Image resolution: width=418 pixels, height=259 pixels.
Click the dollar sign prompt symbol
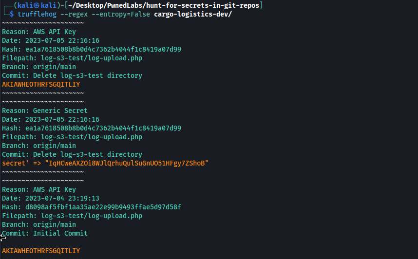click(x=12, y=14)
